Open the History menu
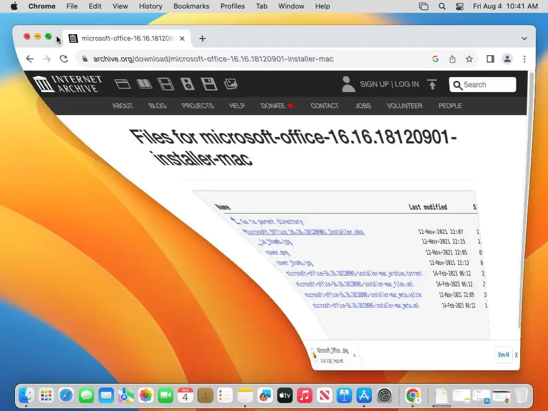The height and width of the screenshot is (411, 548). click(x=150, y=6)
